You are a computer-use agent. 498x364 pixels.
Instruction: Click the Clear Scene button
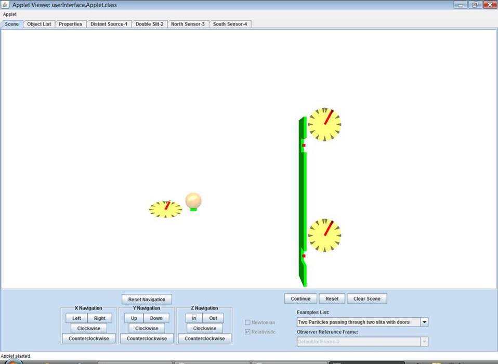366,298
